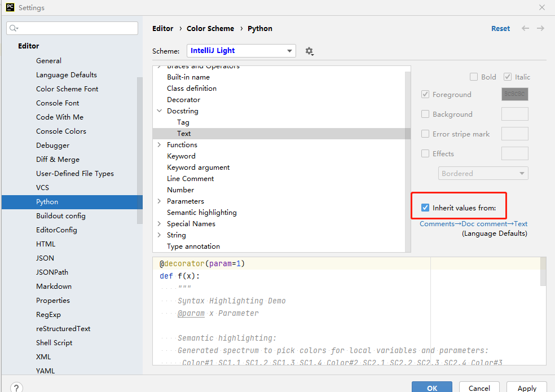Expand the Parameters tree node
This screenshot has height=392, width=555.
click(x=159, y=201)
